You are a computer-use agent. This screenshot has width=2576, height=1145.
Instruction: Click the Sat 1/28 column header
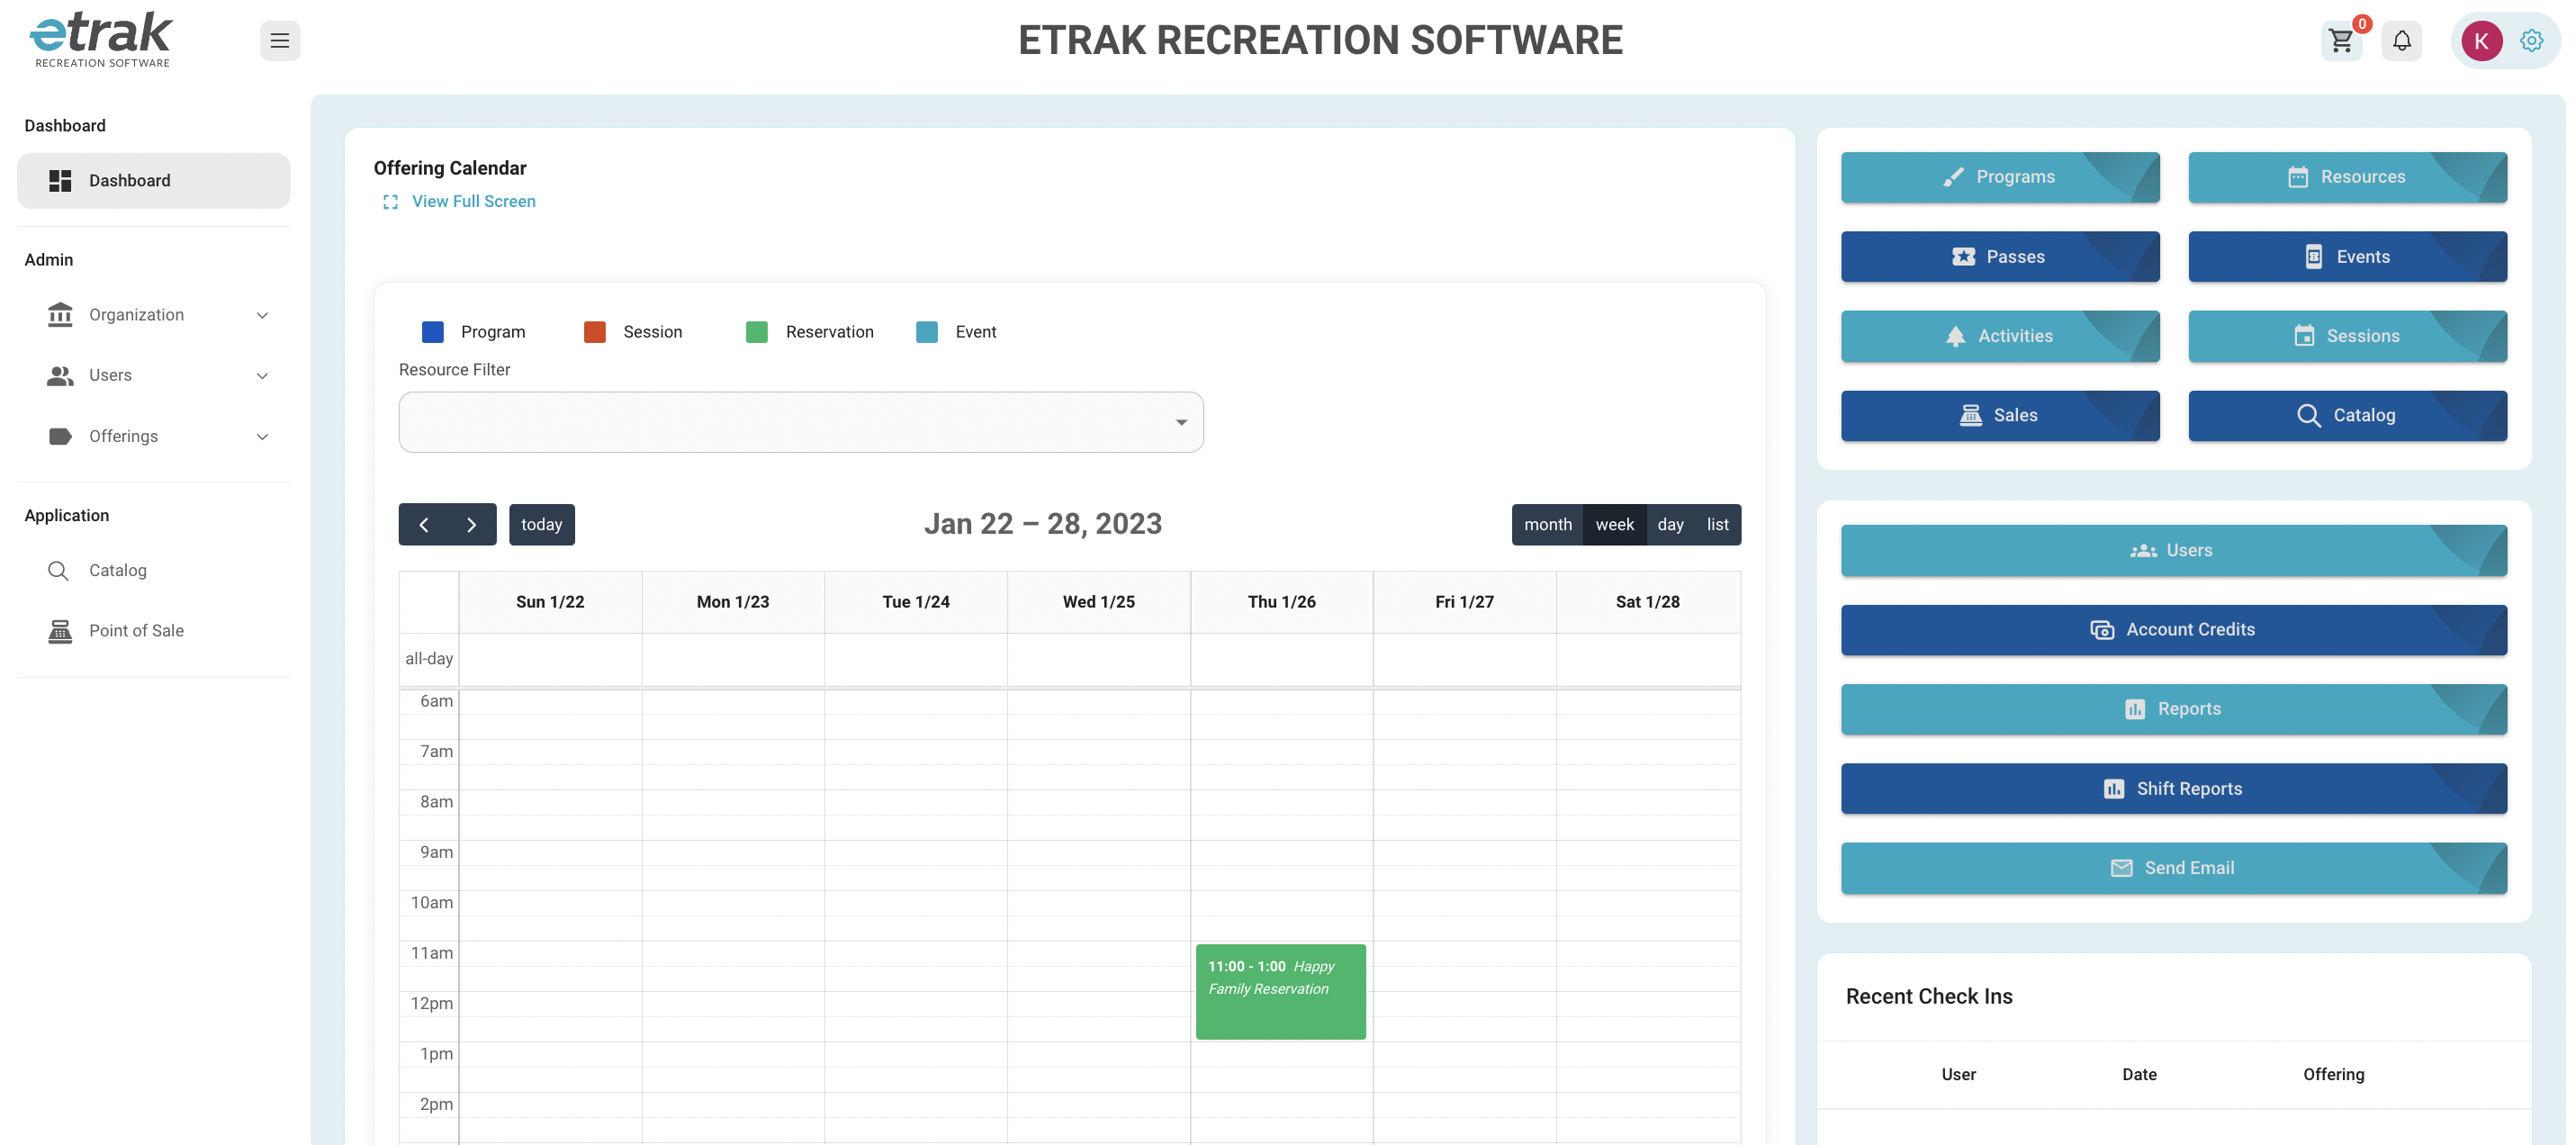click(x=1647, y=602)
